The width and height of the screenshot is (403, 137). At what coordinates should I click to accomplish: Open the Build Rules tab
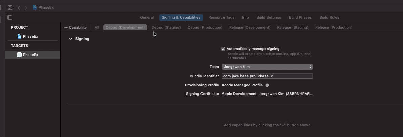click(329, 18)
